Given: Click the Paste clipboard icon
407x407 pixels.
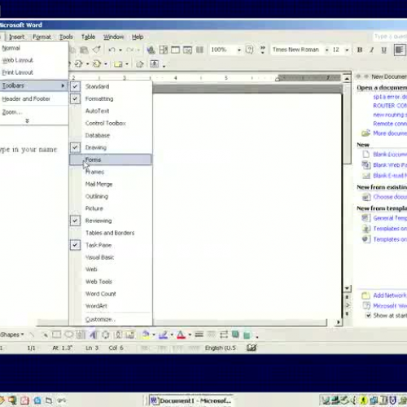Looking at the screenshot, I should [84, 50].
